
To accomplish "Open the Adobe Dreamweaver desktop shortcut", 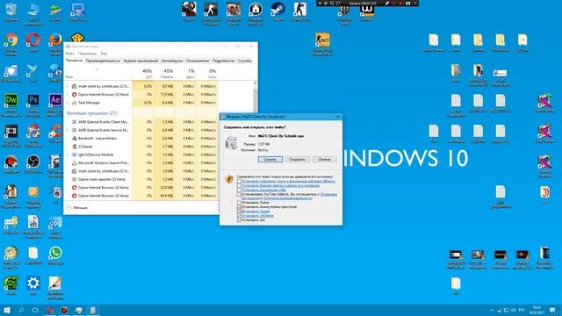I will pos(11,104).
